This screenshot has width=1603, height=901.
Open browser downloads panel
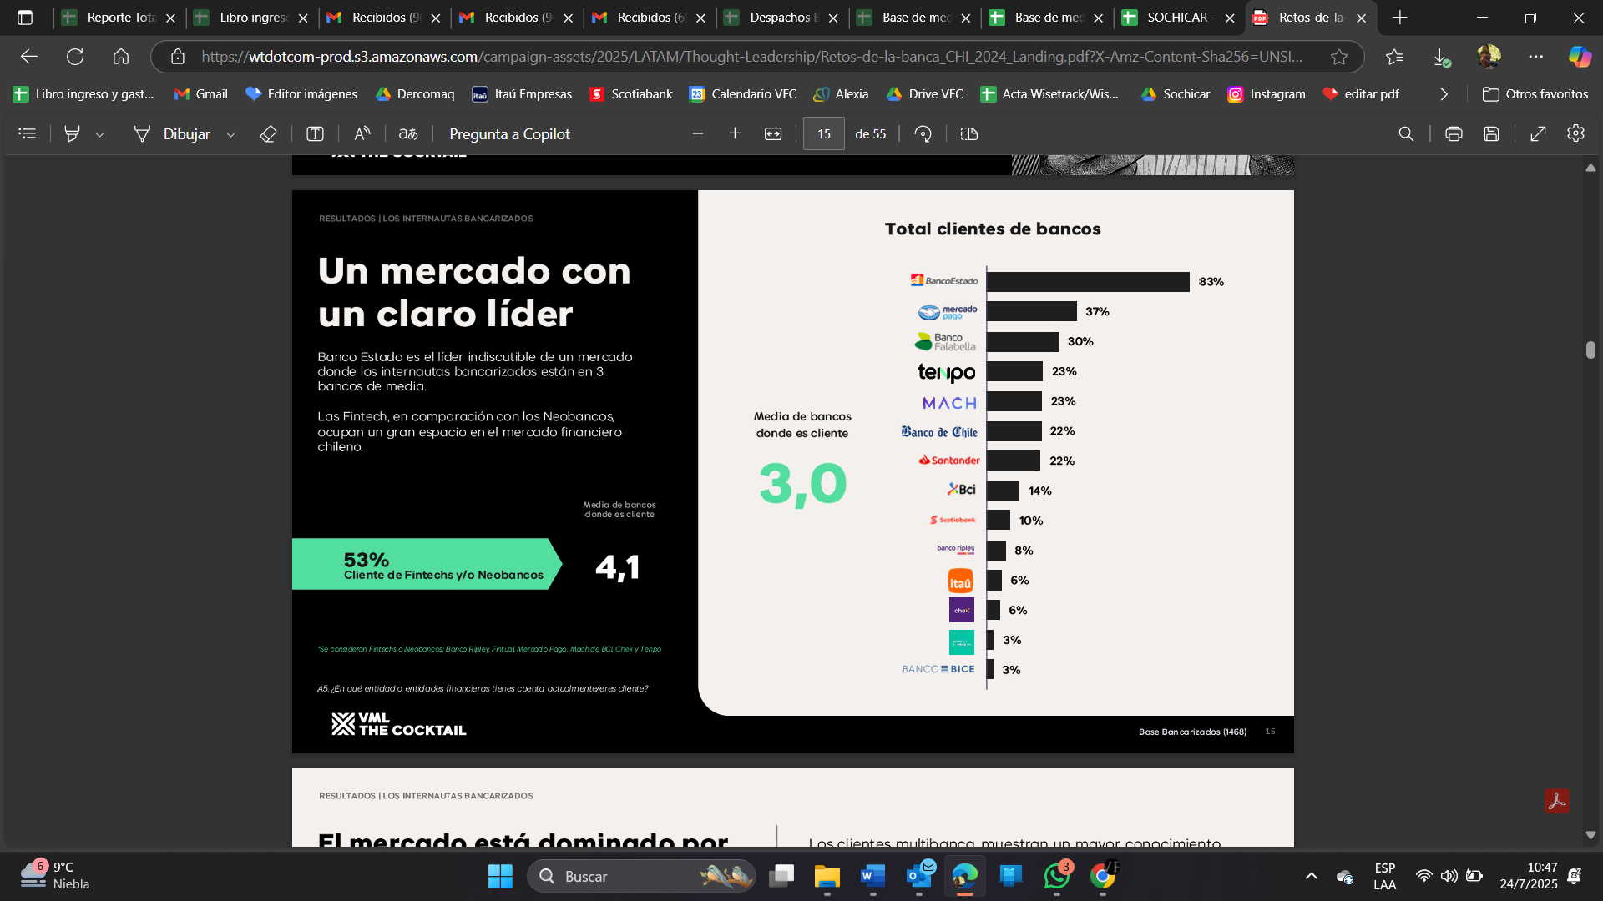(x=1442, y=57)
